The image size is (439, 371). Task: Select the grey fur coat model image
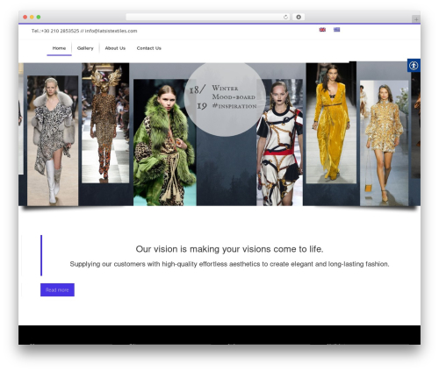[x=53, y=140]
